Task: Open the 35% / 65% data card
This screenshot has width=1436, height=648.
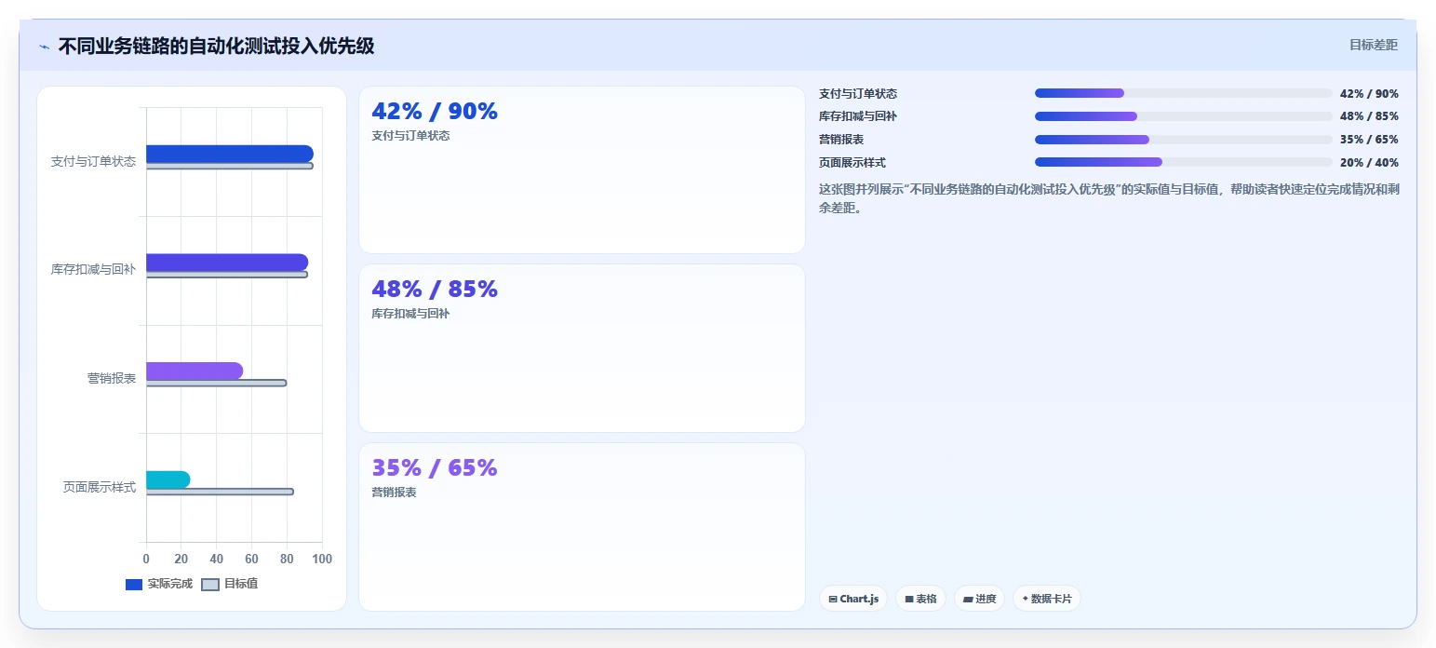Action: click(582, 527)
